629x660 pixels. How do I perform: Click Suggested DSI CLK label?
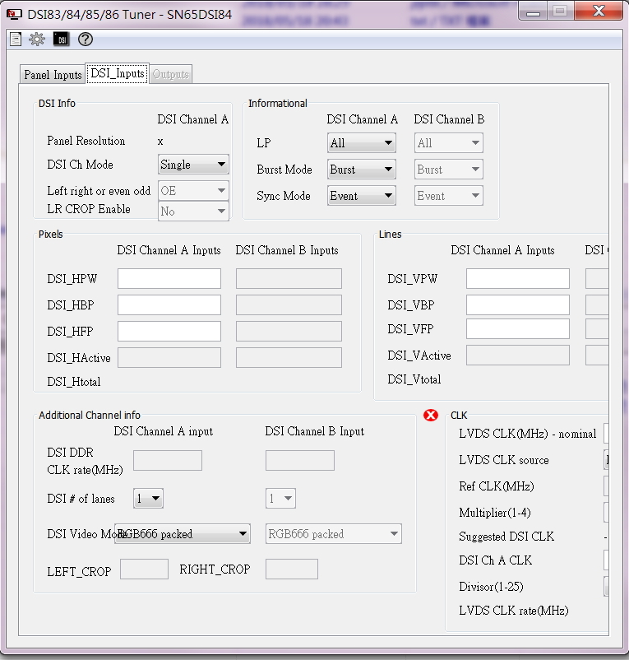[x=506, y=537]
